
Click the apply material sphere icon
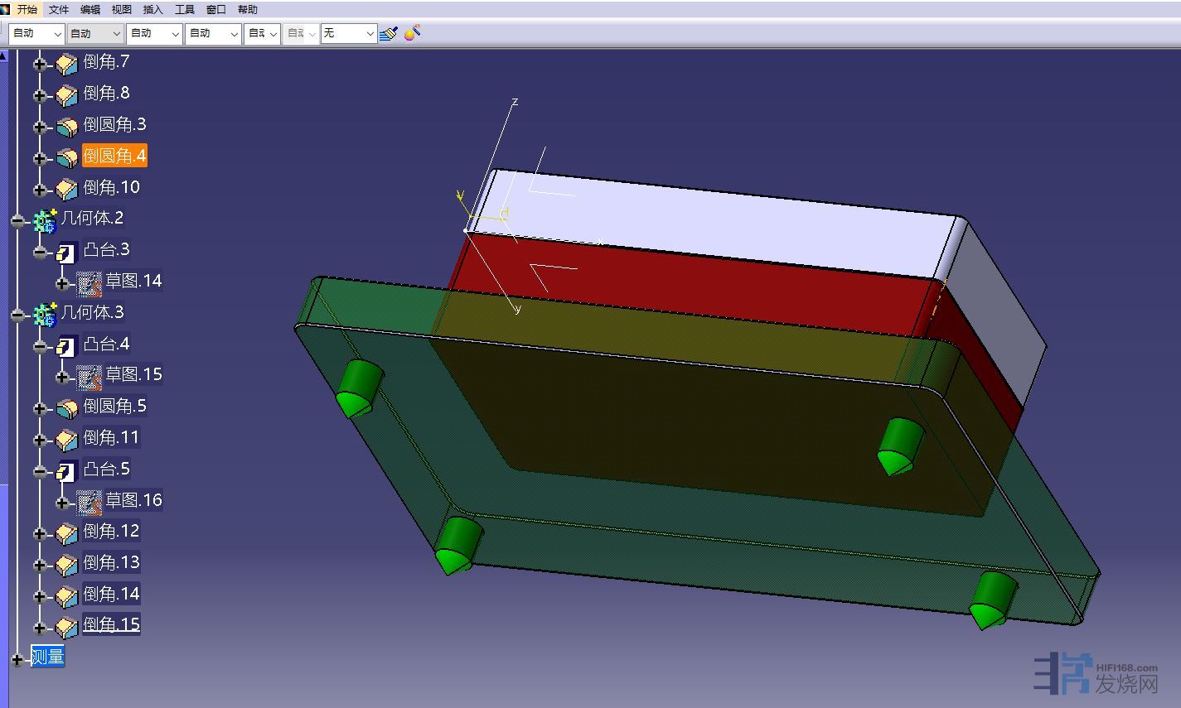coord(412,33)
